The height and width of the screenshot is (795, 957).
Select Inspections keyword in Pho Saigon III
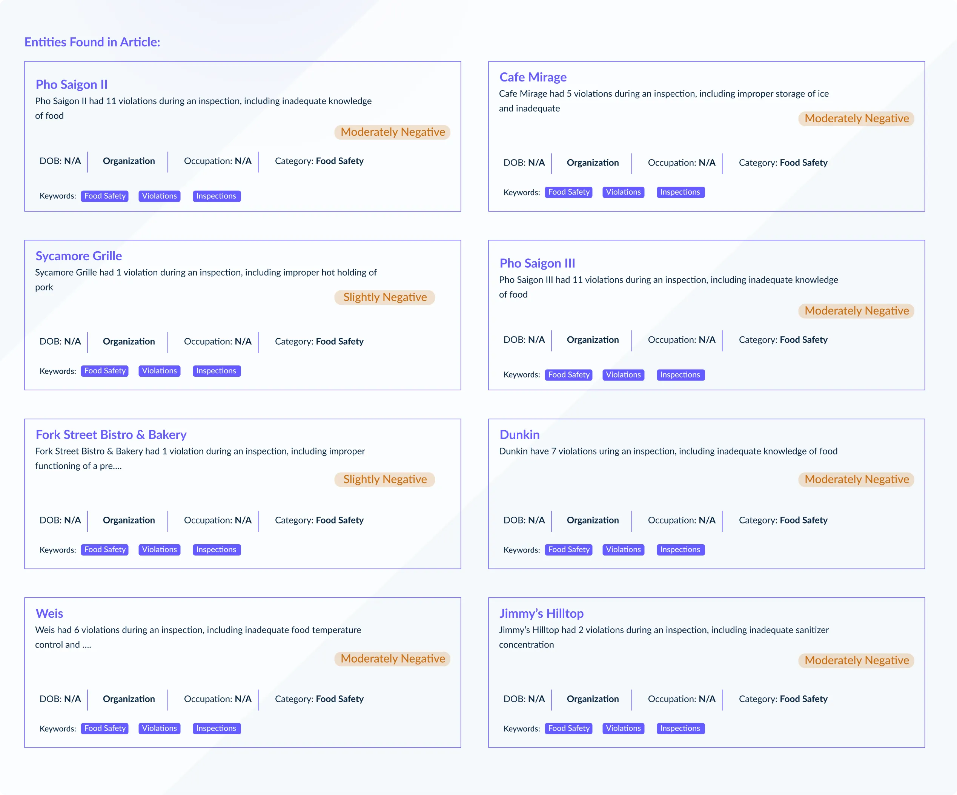pos(680,375)
